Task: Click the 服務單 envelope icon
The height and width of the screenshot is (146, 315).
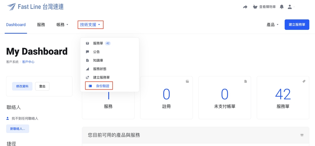Action: coord(87,43)
